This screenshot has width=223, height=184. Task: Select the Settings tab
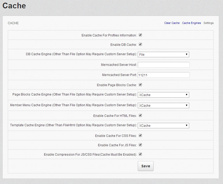point(208,23)
